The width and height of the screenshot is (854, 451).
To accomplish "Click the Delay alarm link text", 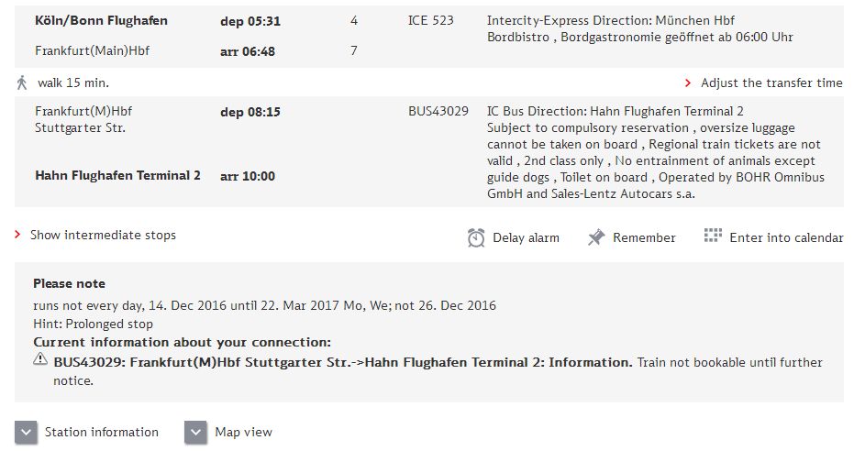I will [526, 237].
